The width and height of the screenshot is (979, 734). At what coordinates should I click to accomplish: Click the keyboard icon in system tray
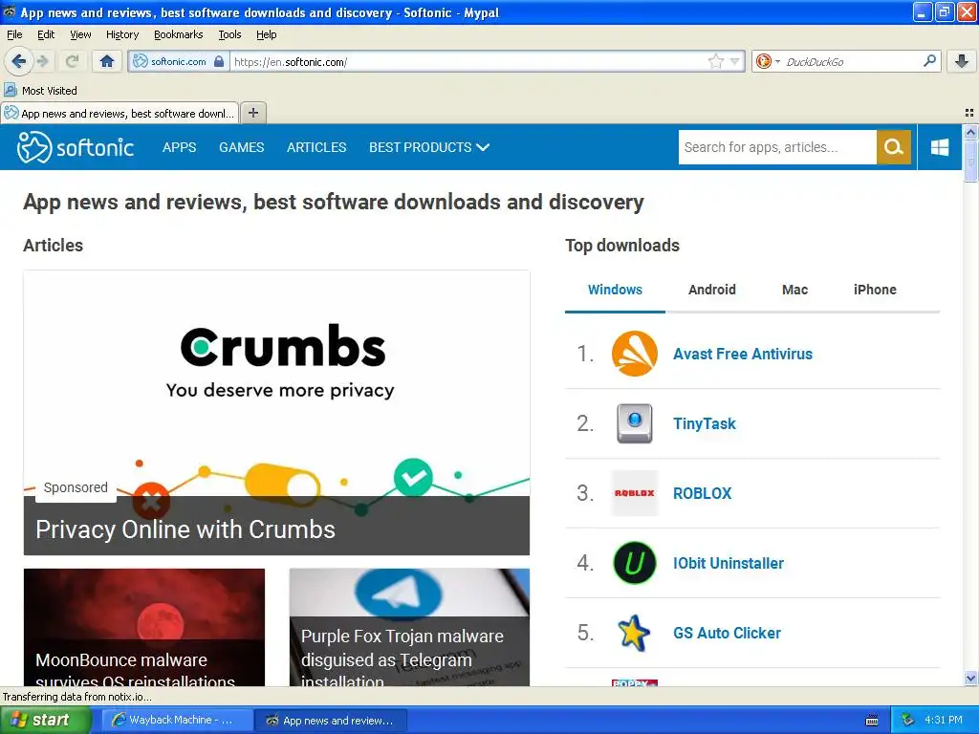pos(872,721)
